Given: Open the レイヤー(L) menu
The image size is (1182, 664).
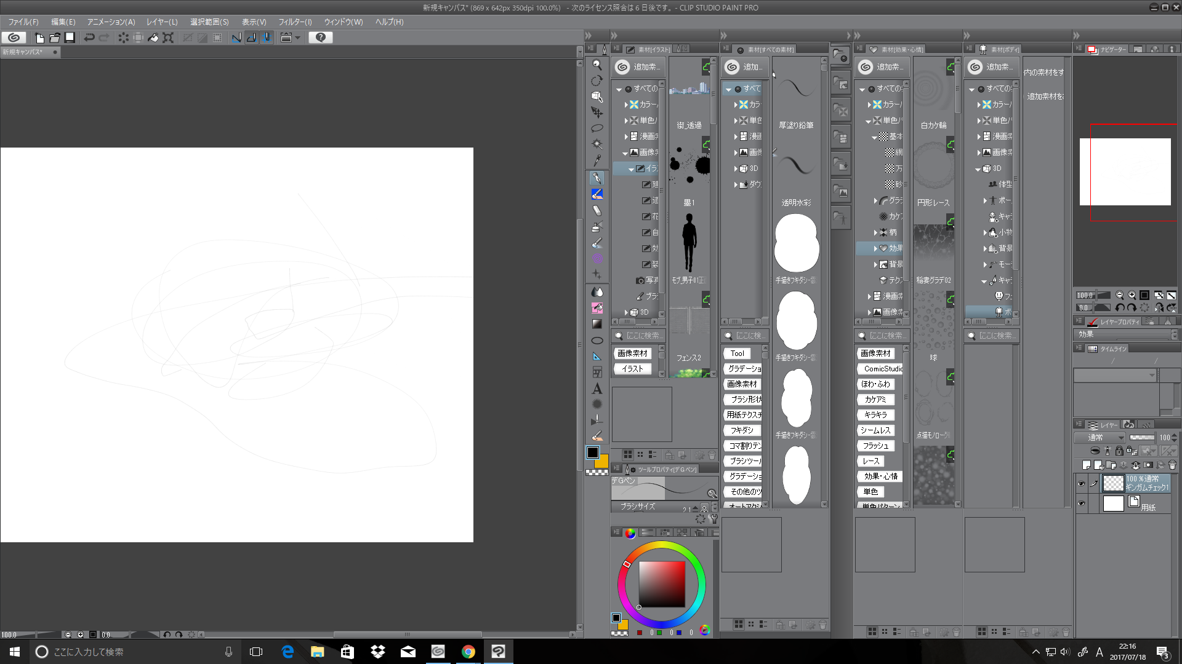Looking at the screenshot, I should coord(162,22).
